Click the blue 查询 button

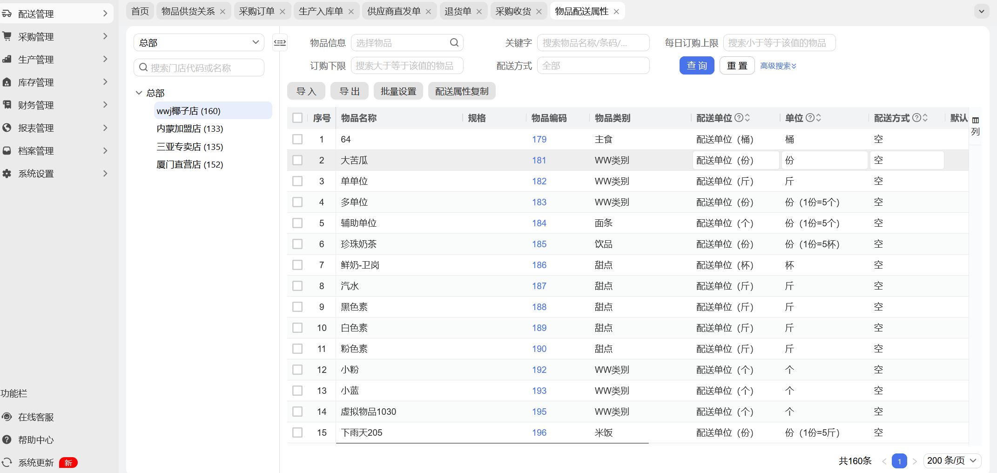tap(697, 66)
